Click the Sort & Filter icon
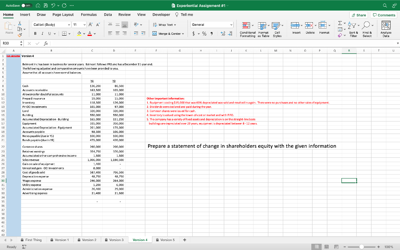The height and width of the screenshot is (250, 400). tap(353, 29)
